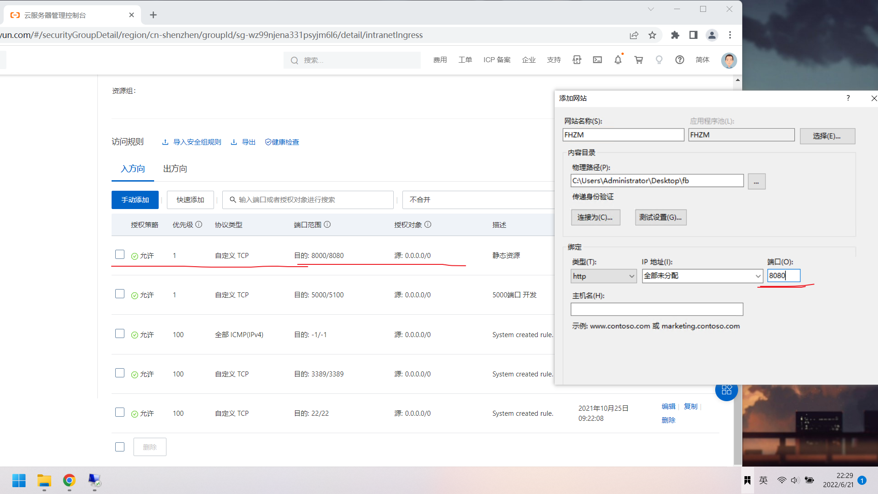Check the box for the 8000/8080 rule
Viewport: 878px width, 494px height.
[x=120, y=254]
